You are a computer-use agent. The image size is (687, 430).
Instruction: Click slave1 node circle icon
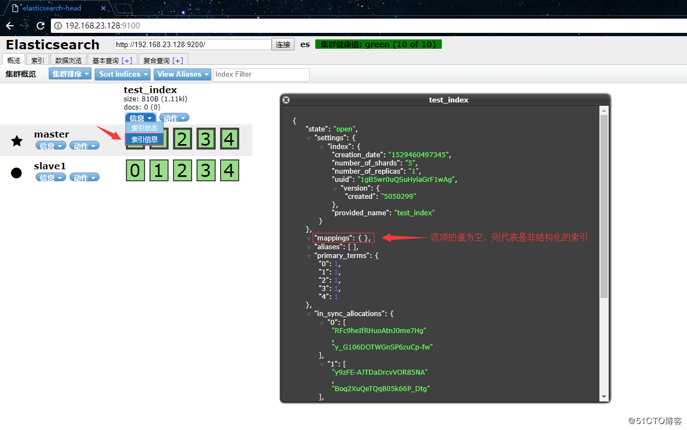[x=16, y=173]
